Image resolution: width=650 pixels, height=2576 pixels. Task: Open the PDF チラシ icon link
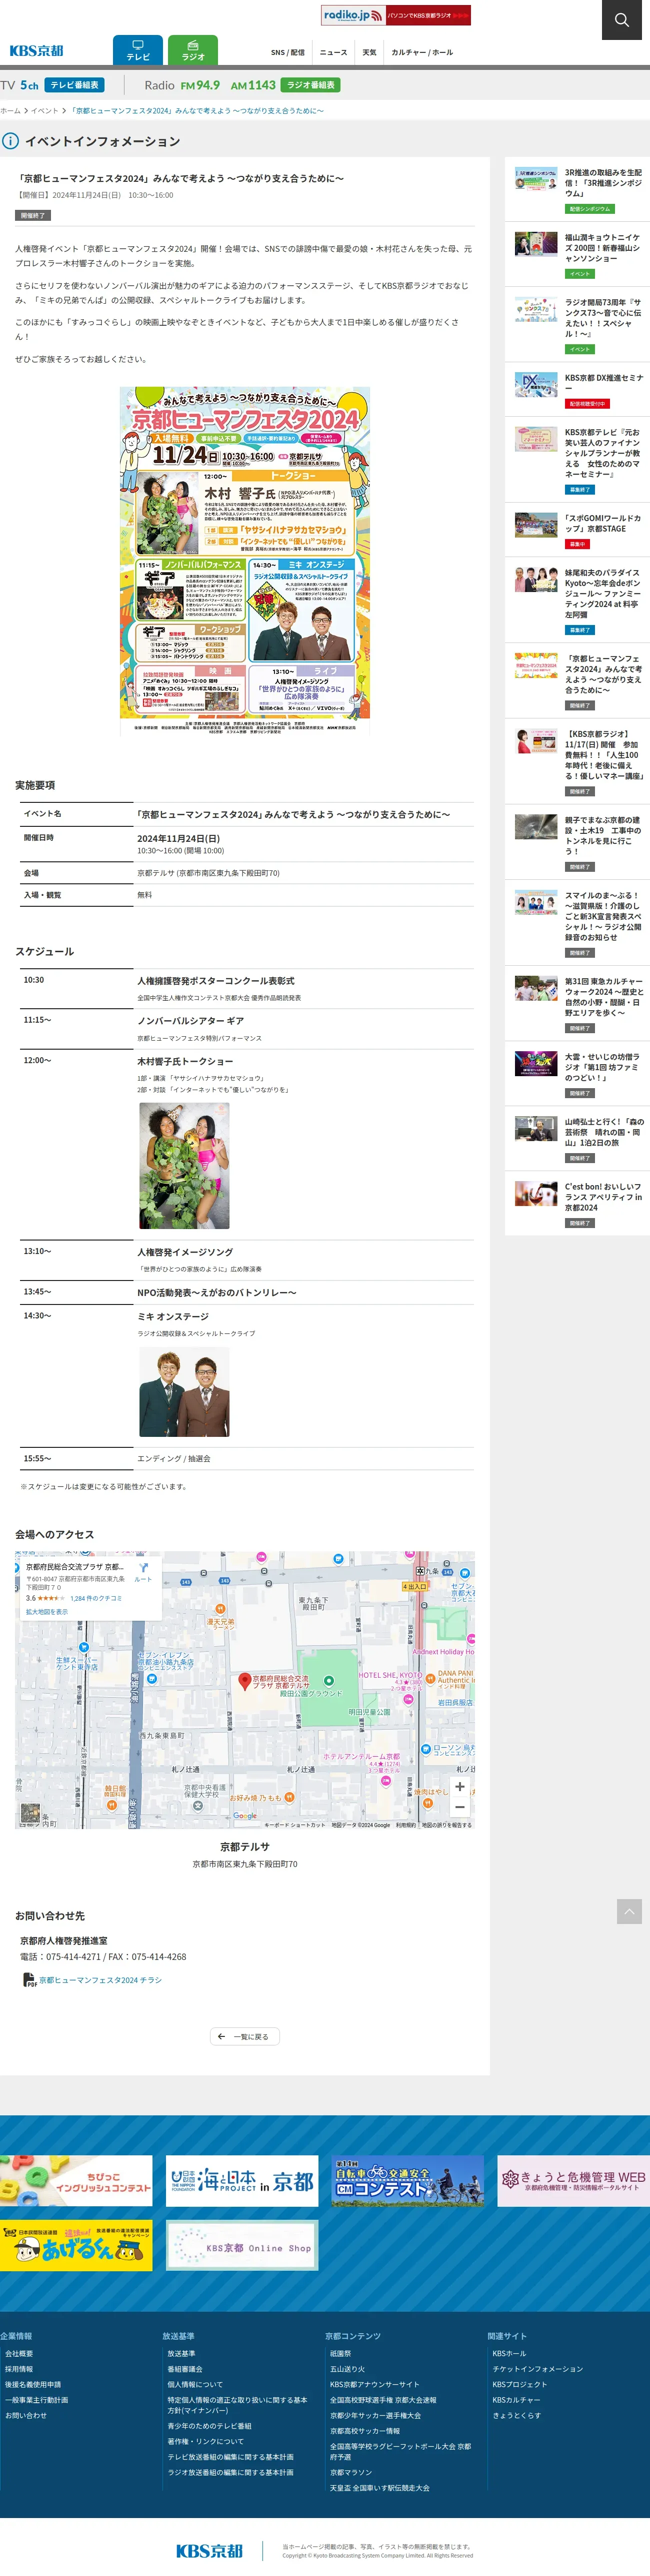[x=30, y=1980]
